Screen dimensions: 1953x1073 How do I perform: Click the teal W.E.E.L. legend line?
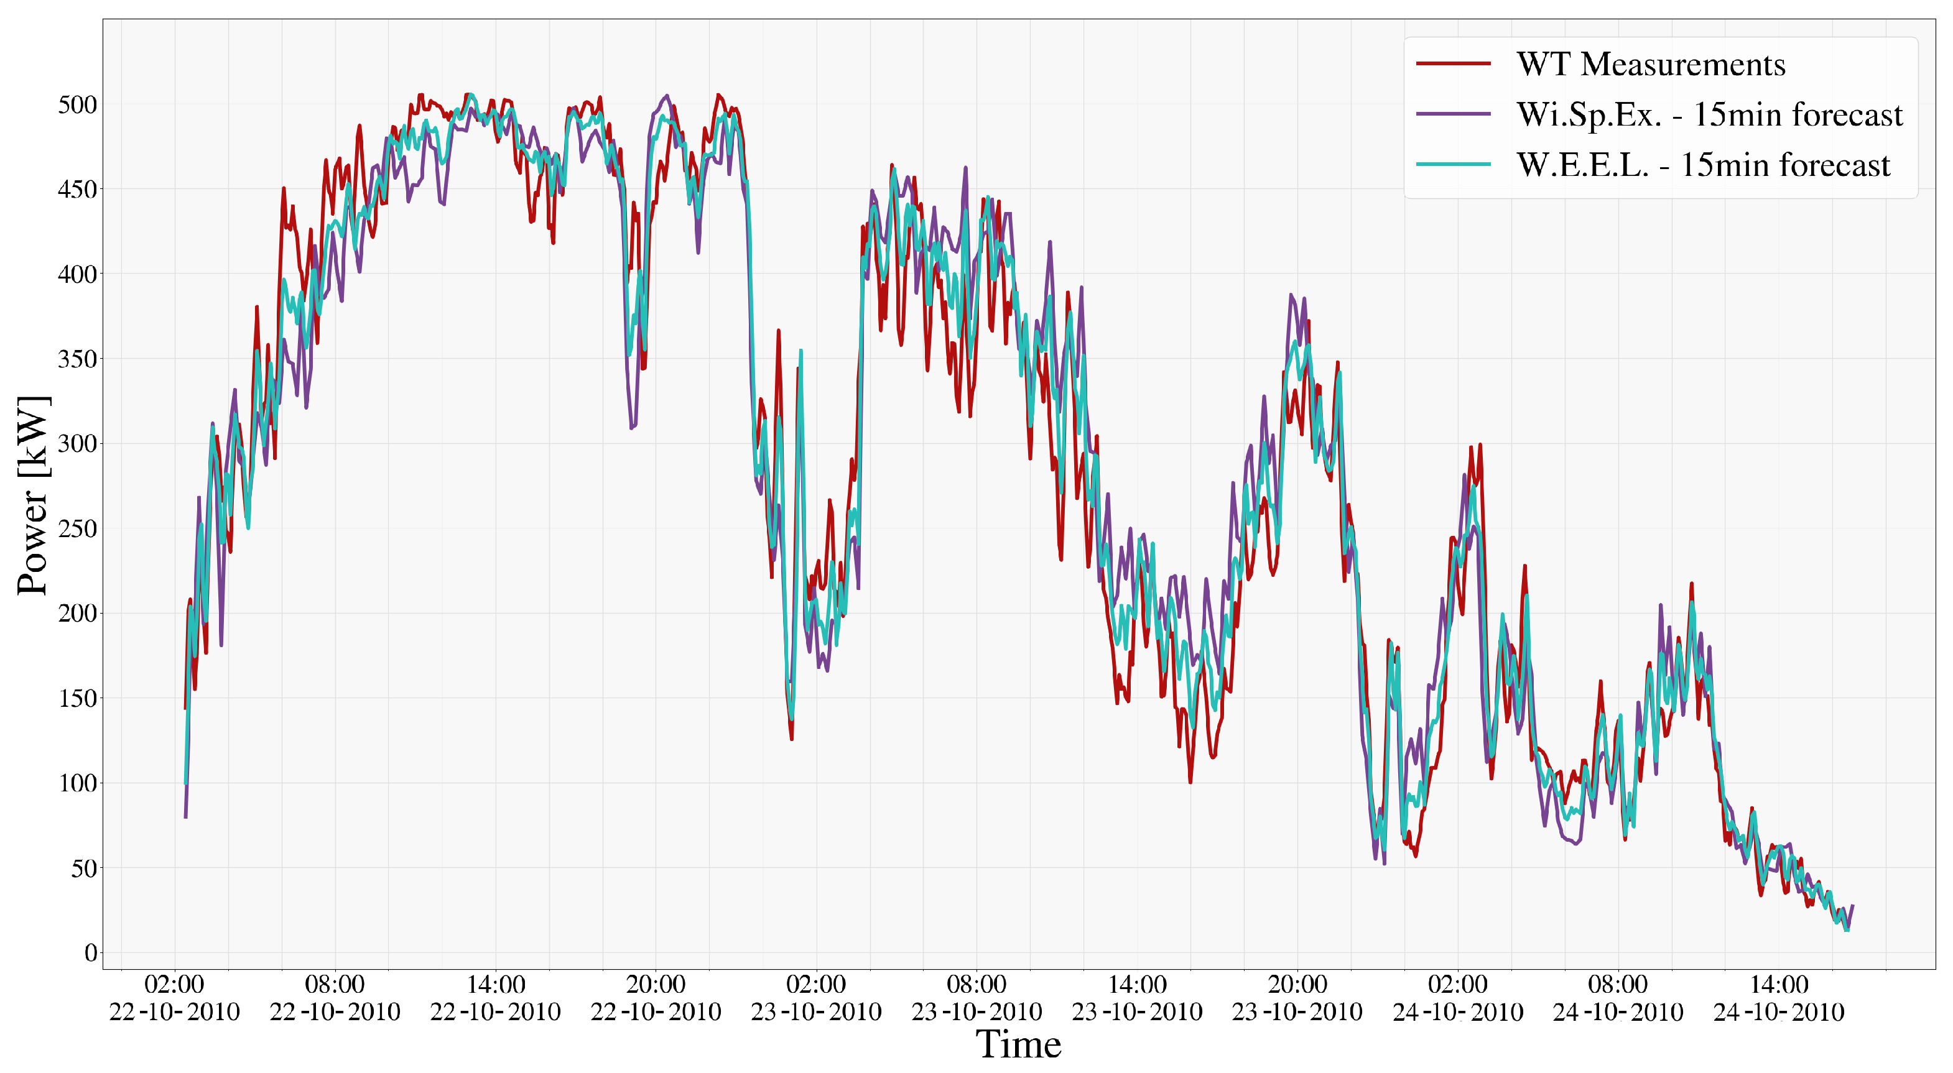(1454, 165)
